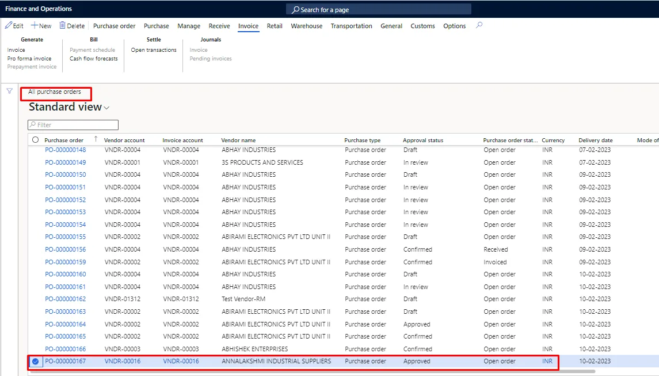Open purchase order PO-000000149
The image size is (659, 376).
[66, 162]
